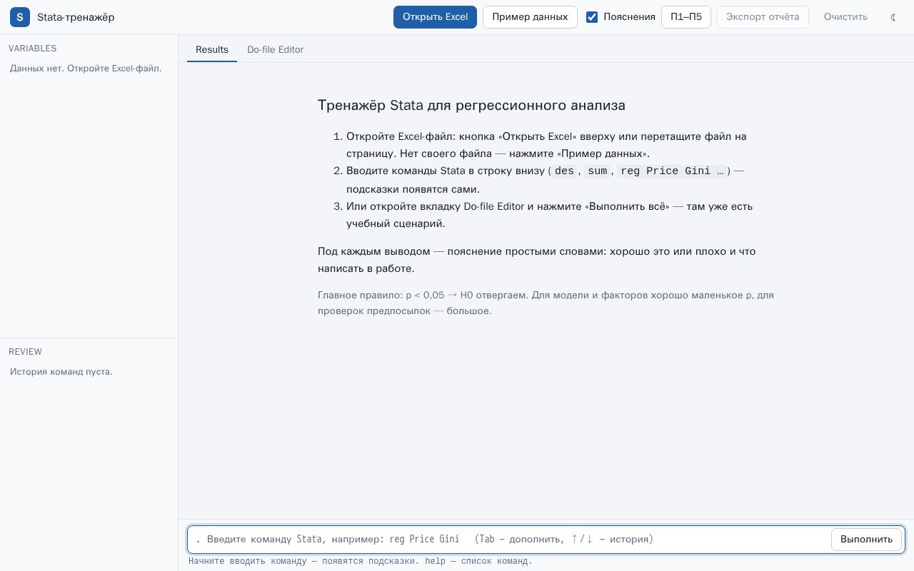
Task: Click the Экспорт отчёта button
Action: pyautogui.click(x=763, y=17)
